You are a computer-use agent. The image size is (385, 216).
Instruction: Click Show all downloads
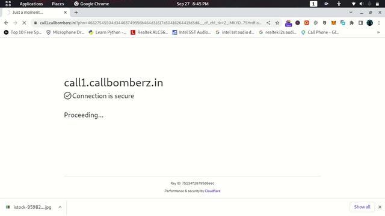click(x=362, y=207)
